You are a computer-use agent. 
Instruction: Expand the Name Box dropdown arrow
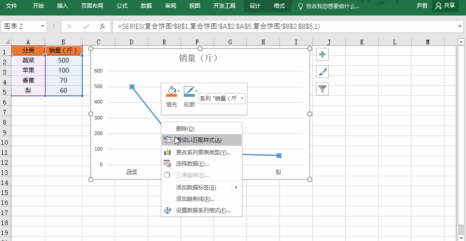43,26
